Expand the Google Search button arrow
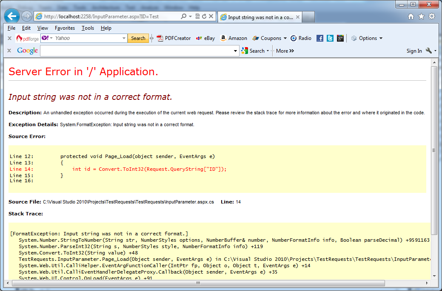Image resolution: width=442 pixels, height=291 pixels. point(268,51)
